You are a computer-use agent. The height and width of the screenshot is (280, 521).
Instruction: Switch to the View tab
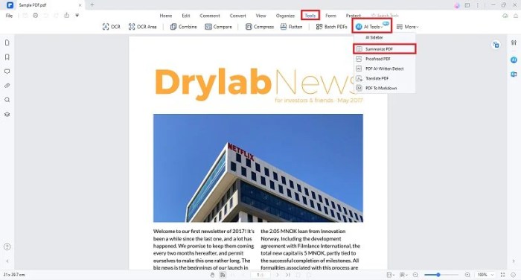[260, 16]
